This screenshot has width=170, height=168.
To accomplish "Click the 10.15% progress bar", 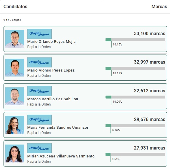I will [x=135, y=40].
